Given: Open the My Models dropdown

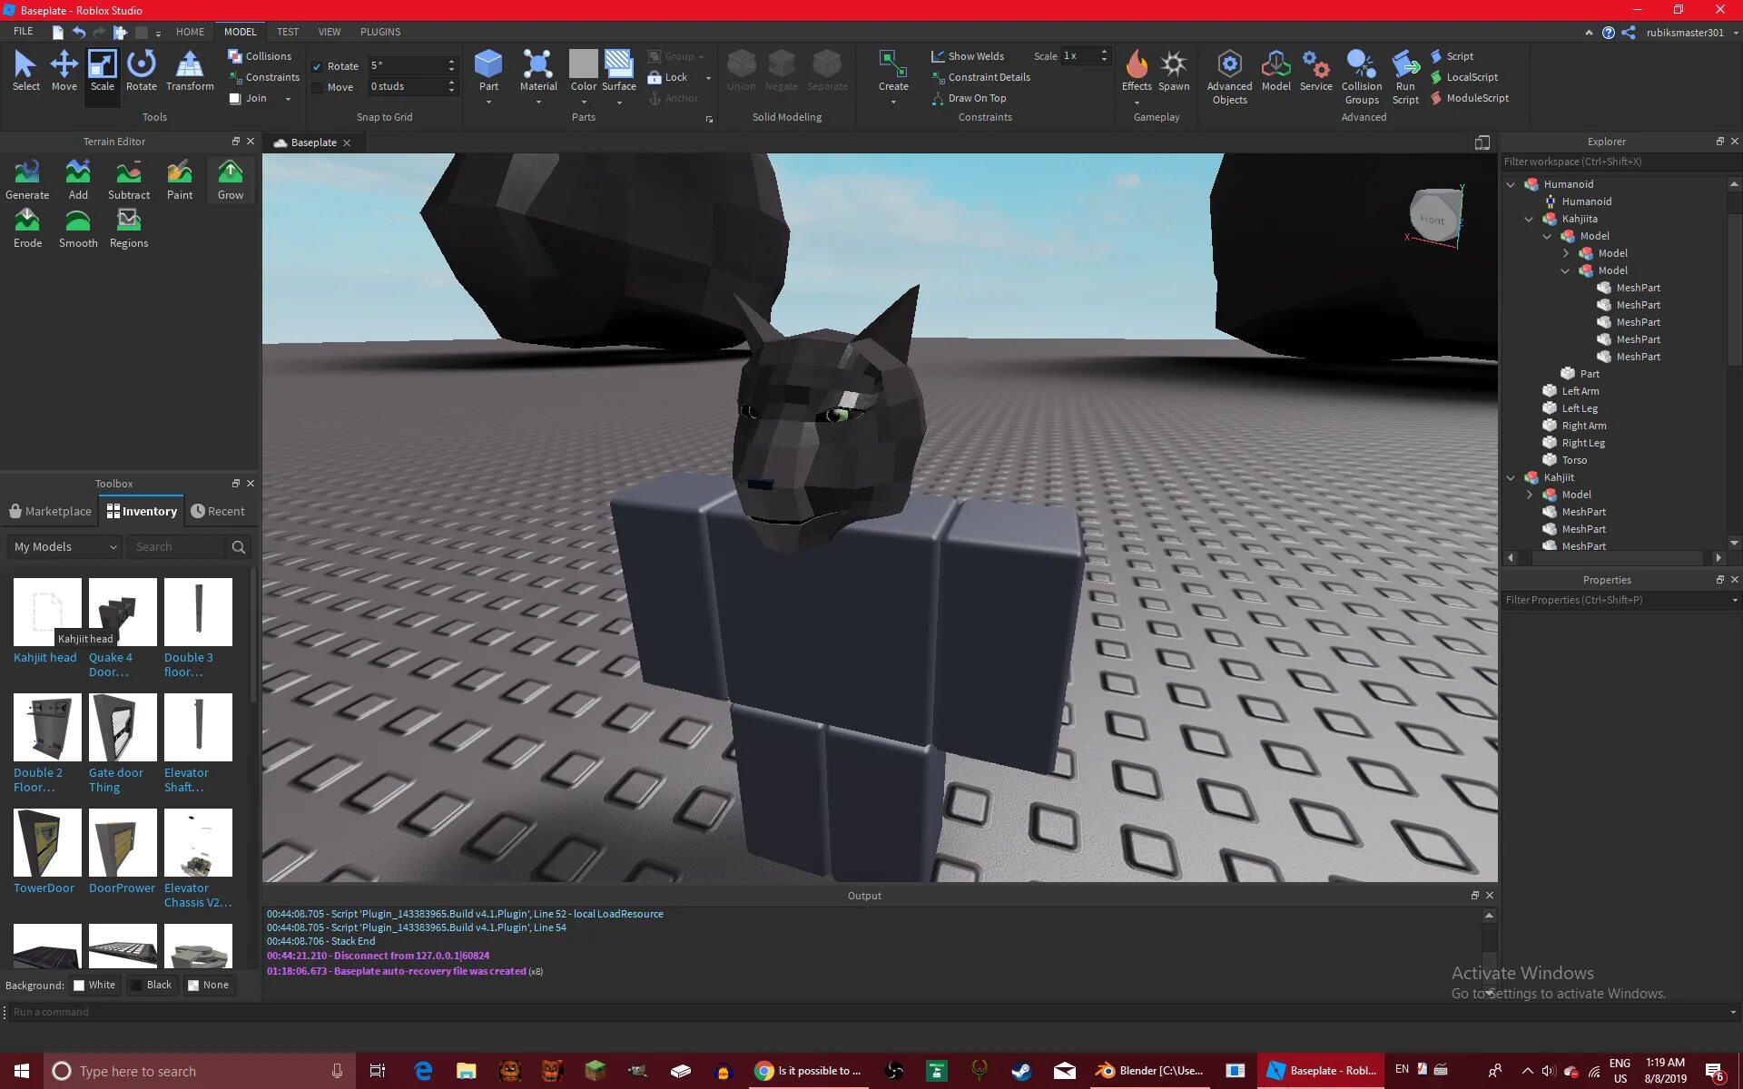Looking at the screenshot, I should click(x=65, y=546).
